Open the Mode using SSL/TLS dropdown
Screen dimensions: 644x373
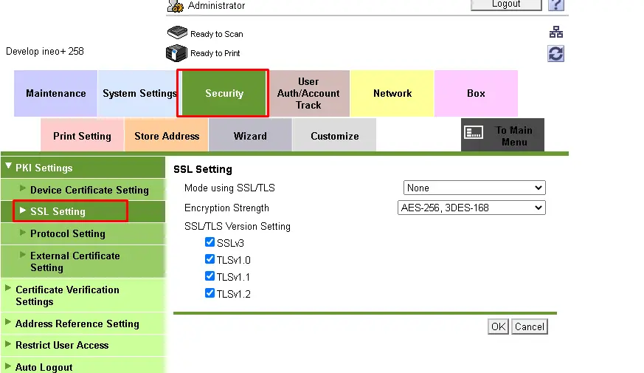[474, 188]
